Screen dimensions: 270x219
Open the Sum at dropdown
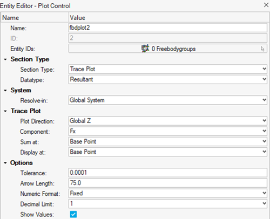coord(167,141)
